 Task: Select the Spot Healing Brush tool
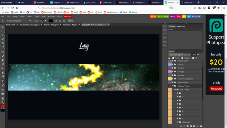(2, 52)
